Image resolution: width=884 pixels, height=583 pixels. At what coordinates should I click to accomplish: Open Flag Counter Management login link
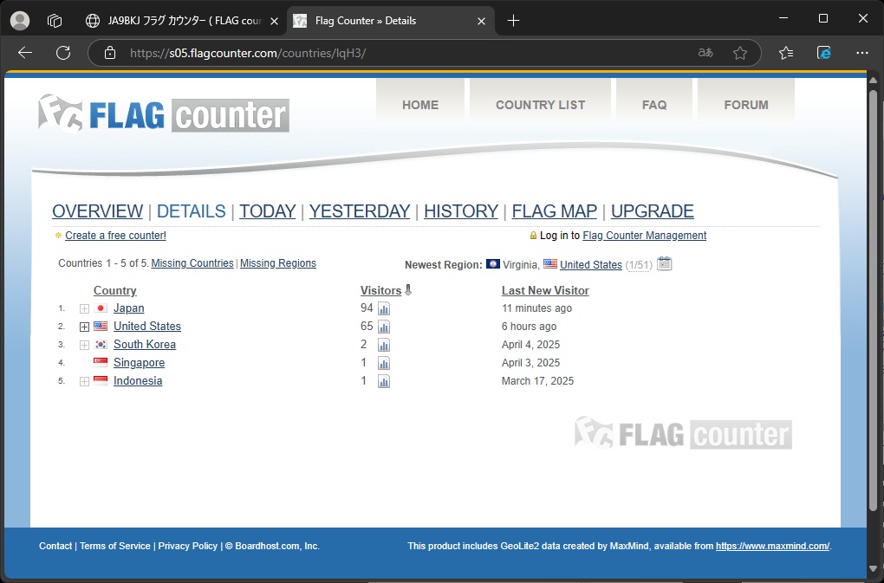click(x=645, y=236)
